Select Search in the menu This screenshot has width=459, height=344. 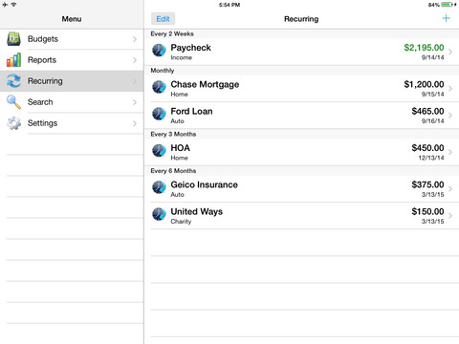tap(72, 102)
